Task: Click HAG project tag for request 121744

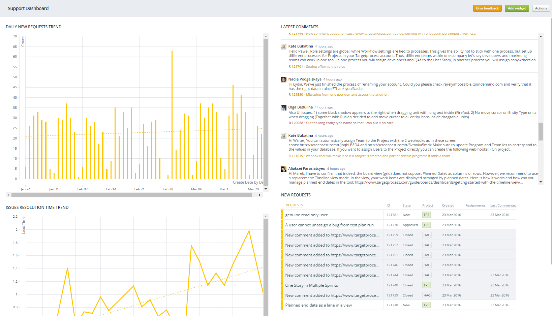Action: 427,275
